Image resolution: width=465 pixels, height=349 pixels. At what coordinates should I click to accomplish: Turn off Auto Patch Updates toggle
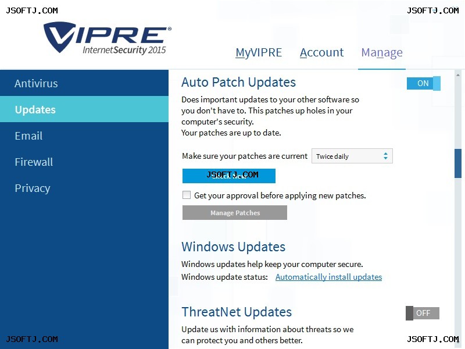click(424, 83)
